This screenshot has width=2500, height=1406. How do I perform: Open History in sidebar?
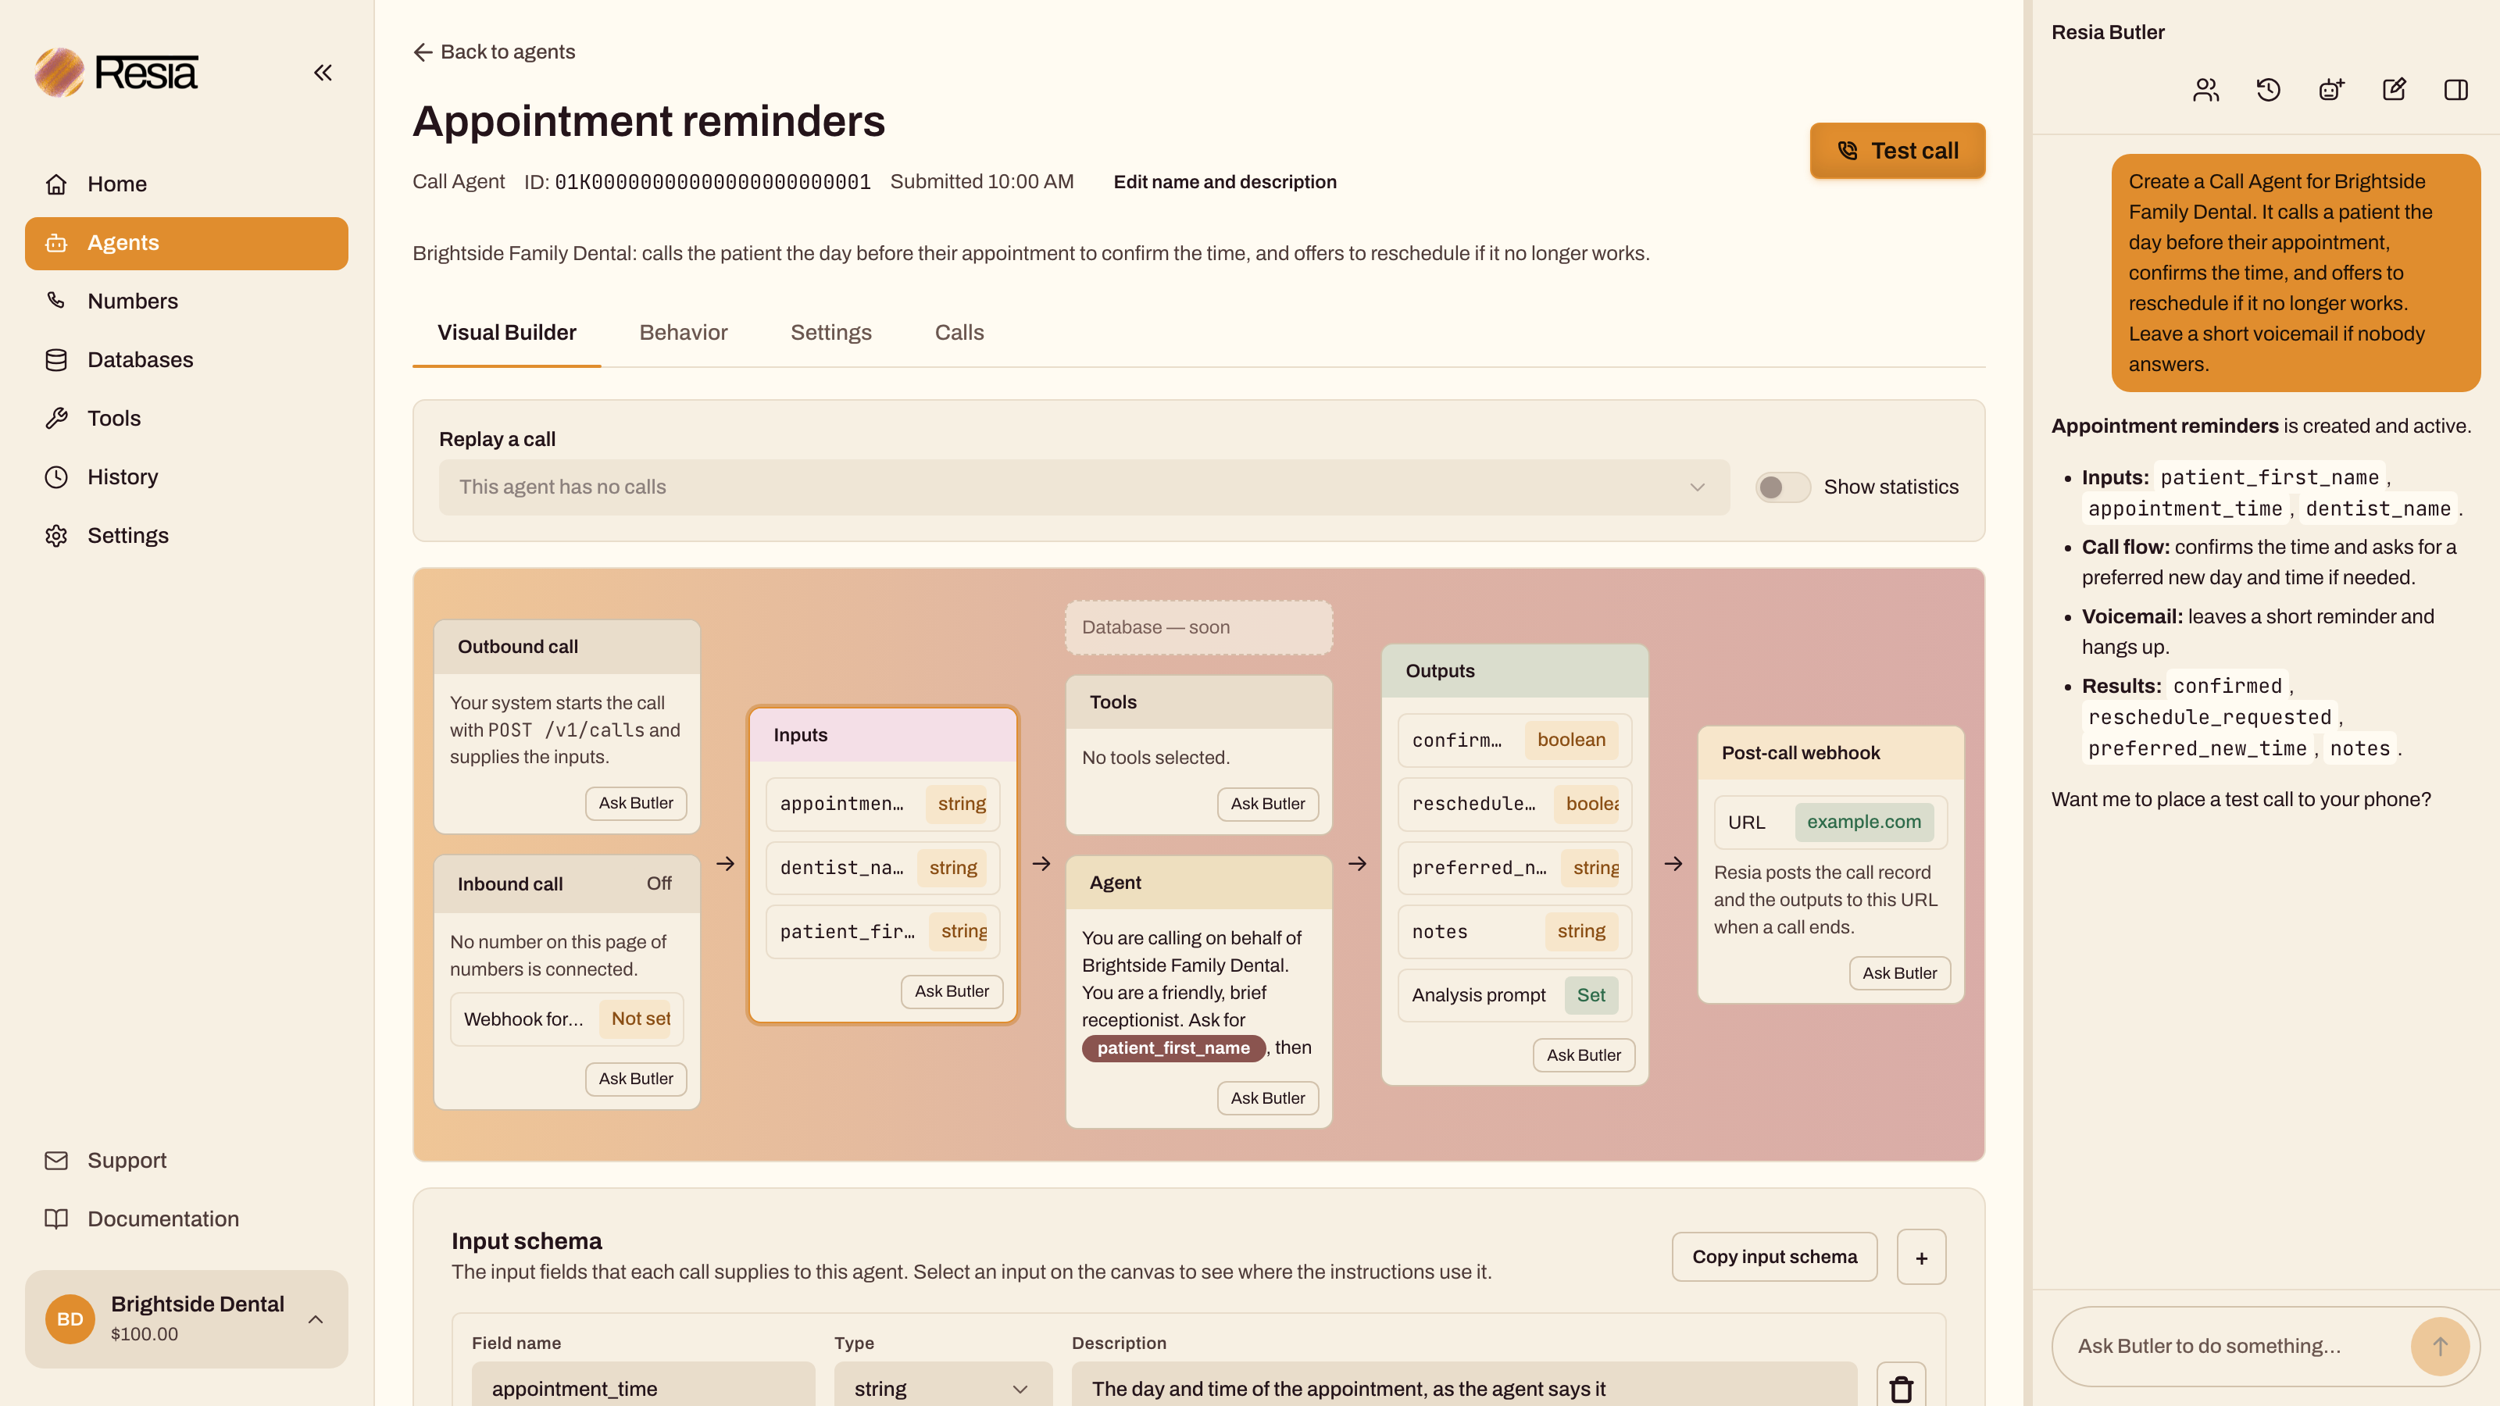pyautogui.click(x=187, y=477)
